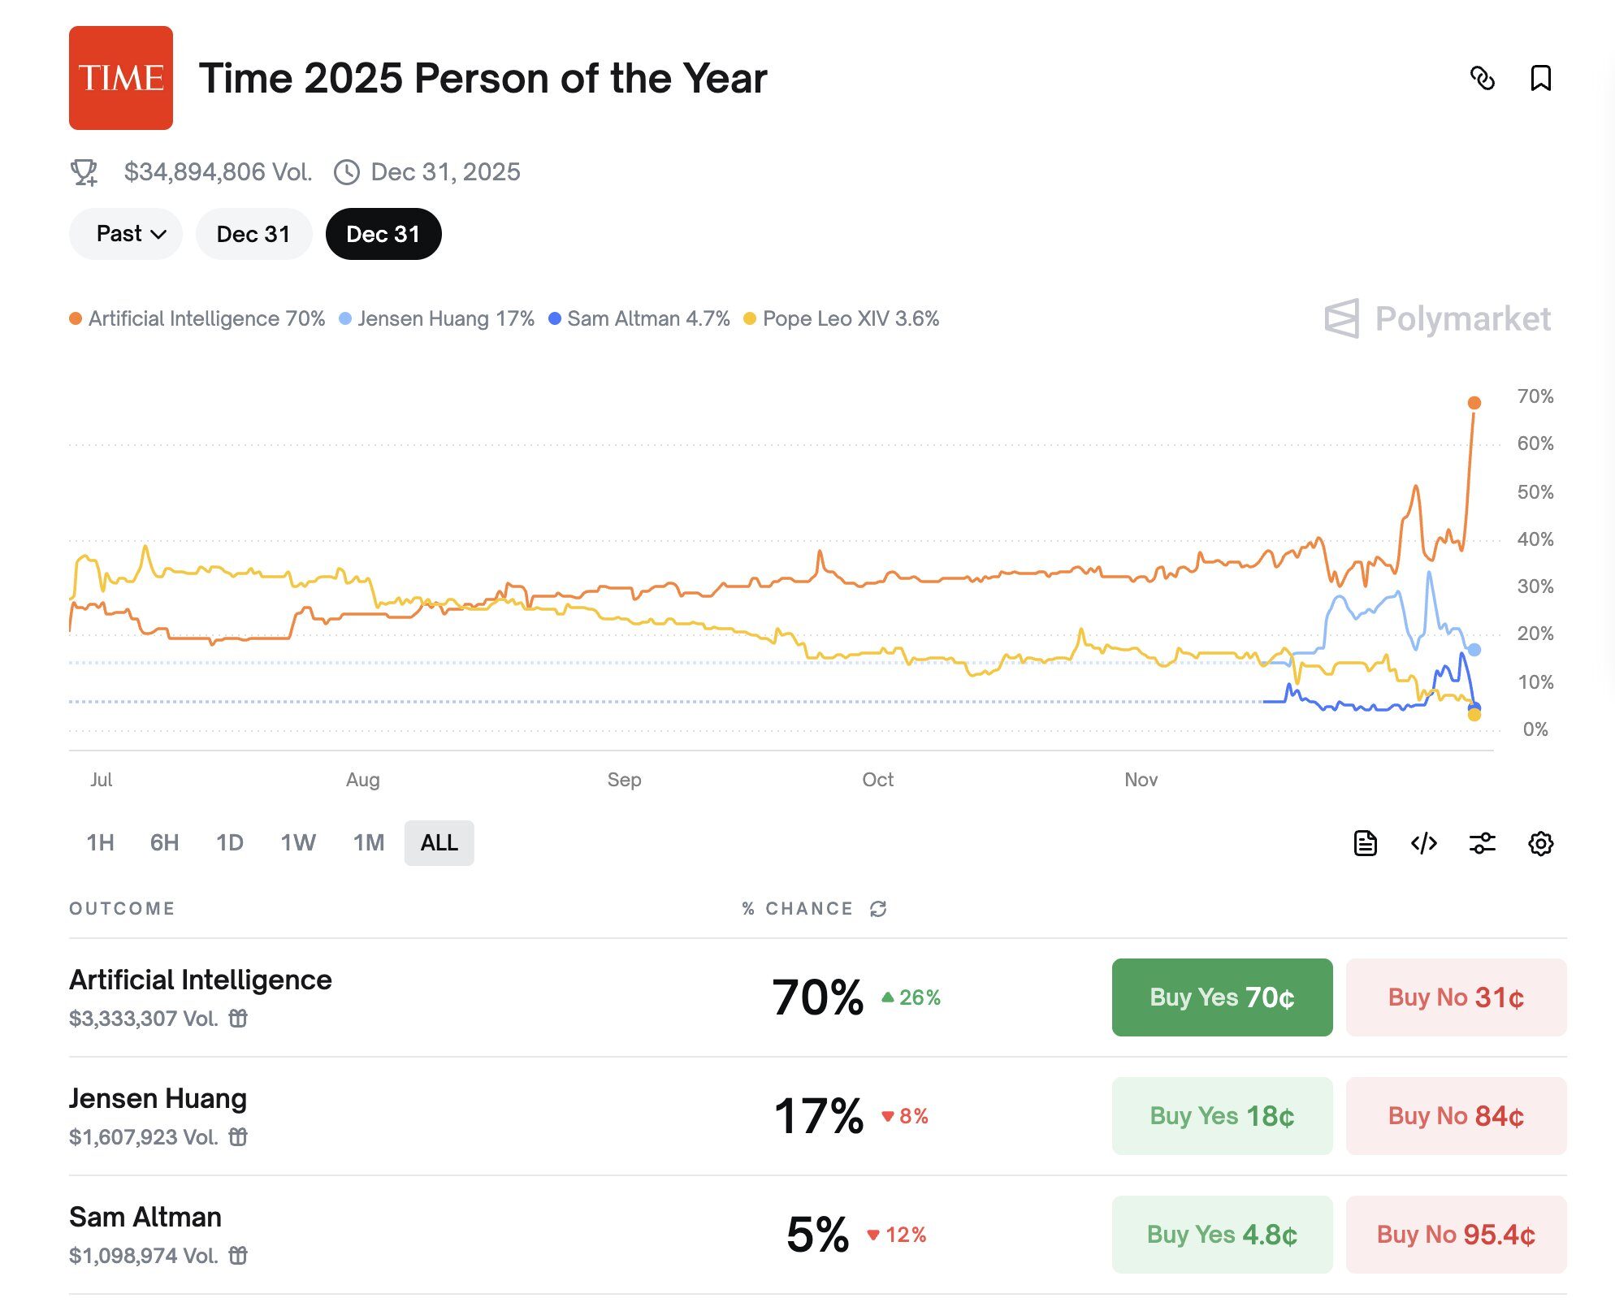Switch chart range to 1D
This screenshot has height=1311, width=1615.
(x=229, y=842)
